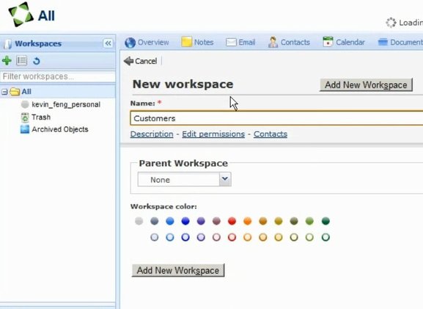Open the Parent Workspace dropdown arrow
Image resolution: width=423 pixels, height=309 pixels.
click(225, 179)
